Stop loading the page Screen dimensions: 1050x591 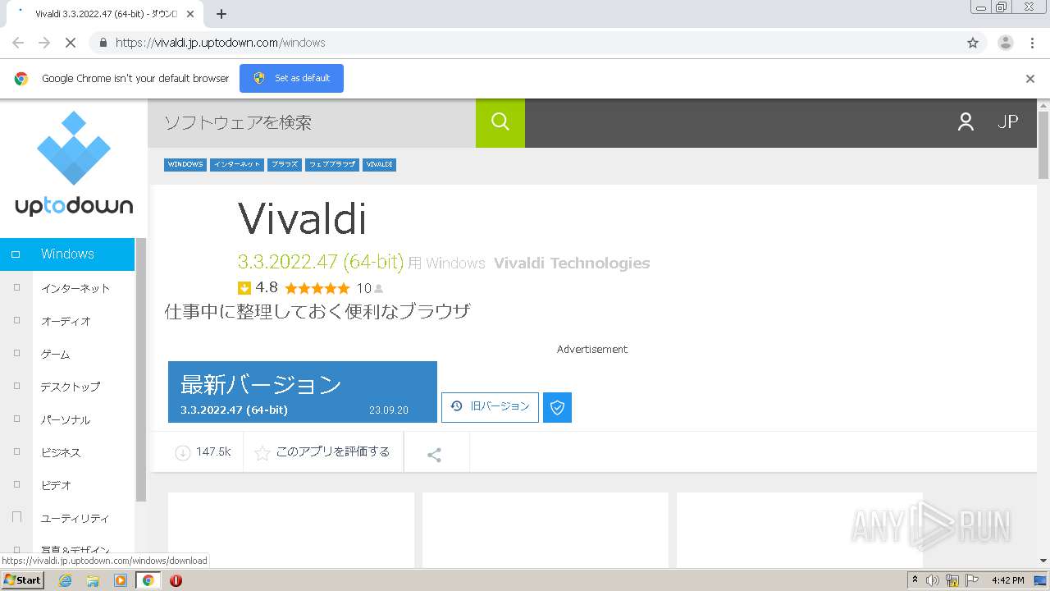[x=71, y=43]
